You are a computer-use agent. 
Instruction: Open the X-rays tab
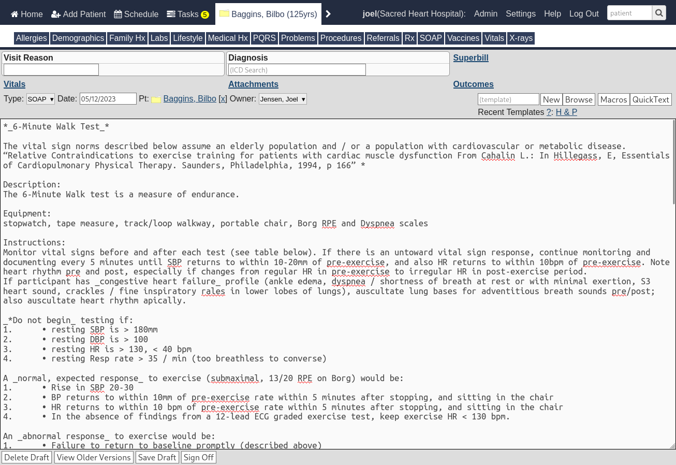click(521, 38)
